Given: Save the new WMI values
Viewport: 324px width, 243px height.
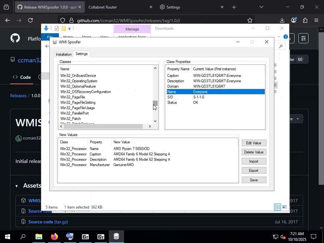Looking at the screenshot, I should (254, 180).
